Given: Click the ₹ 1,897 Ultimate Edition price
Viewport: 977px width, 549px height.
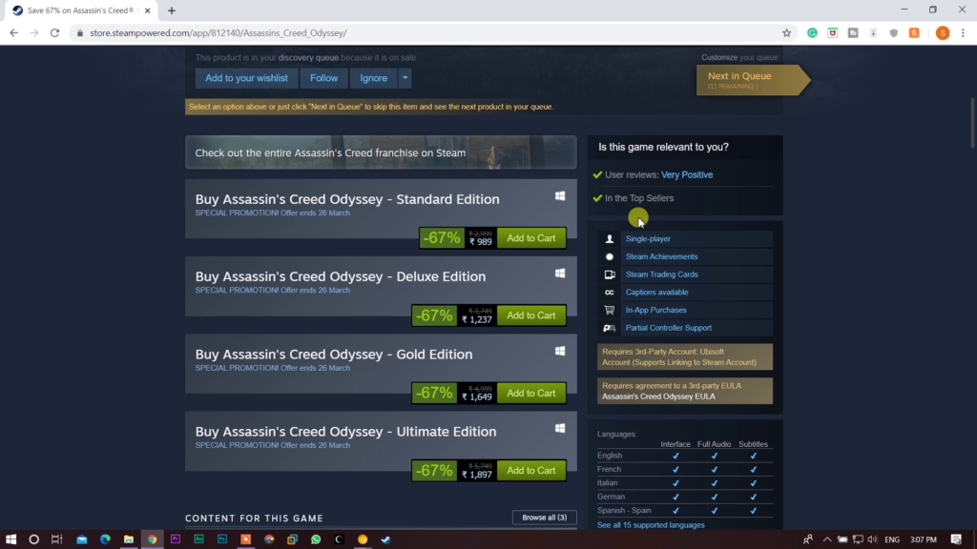Looking at the screenshot, I should (x=477, y=475).
